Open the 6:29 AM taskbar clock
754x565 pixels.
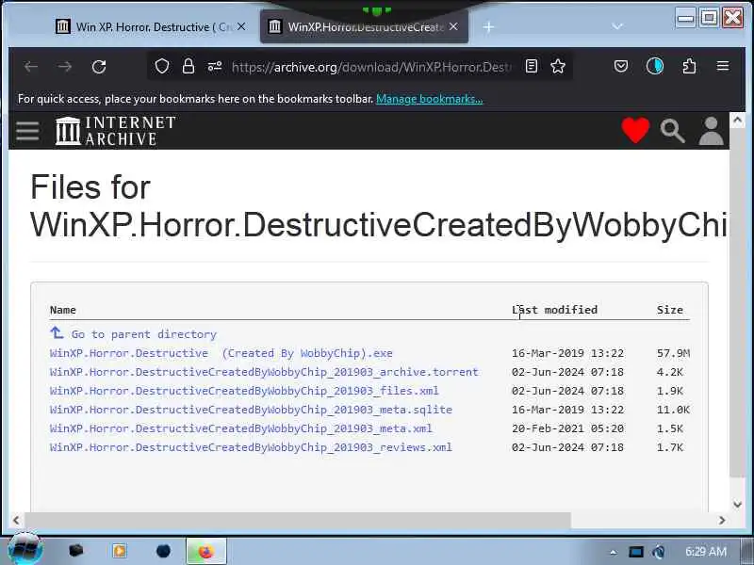coord(705,552)
